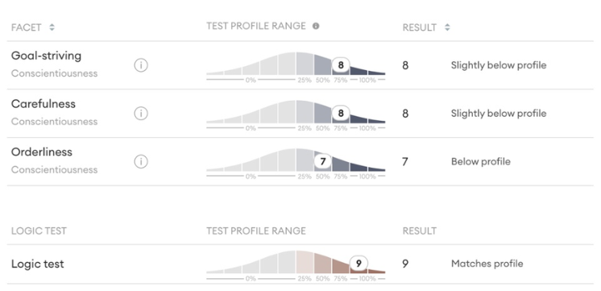Select the Orderliness score marker 7
Image resolution: width=601 pixels, height=291 pixels.
(323, 162)
